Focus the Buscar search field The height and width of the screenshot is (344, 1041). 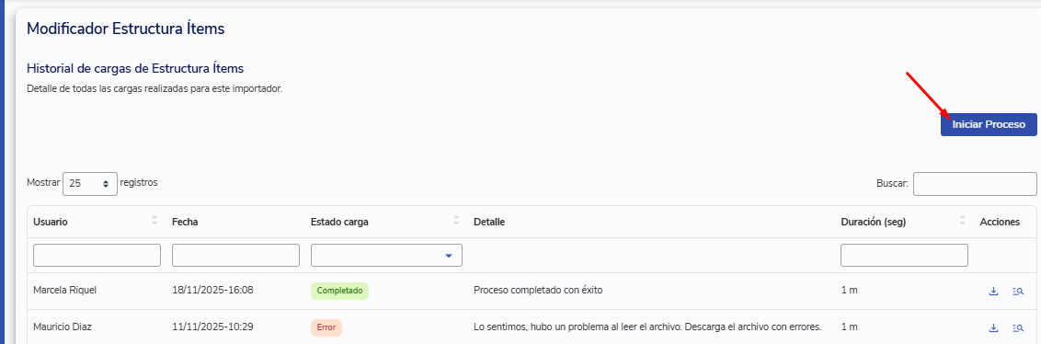click(975, 184)
